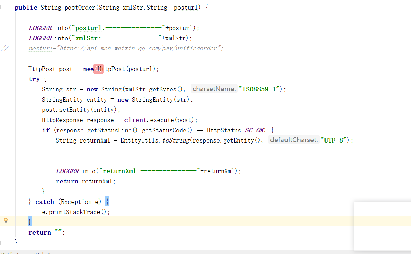Select the highlighted letter in HttpPost constructor
This screenshot has width=411, height=254.
tap(98, 69)
